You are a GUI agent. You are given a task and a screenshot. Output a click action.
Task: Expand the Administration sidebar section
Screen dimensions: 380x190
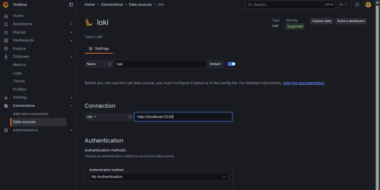pyautogui.click(x=71, y=130)
